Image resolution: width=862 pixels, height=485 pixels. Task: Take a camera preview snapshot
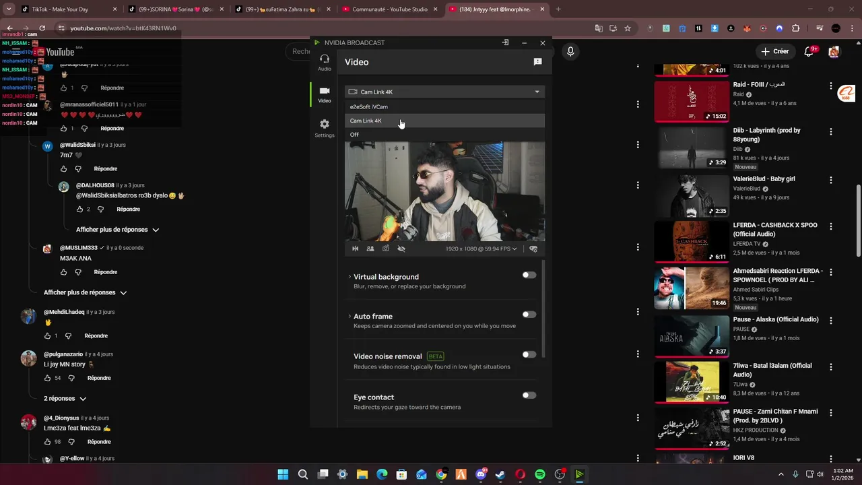tap(386, 249)
